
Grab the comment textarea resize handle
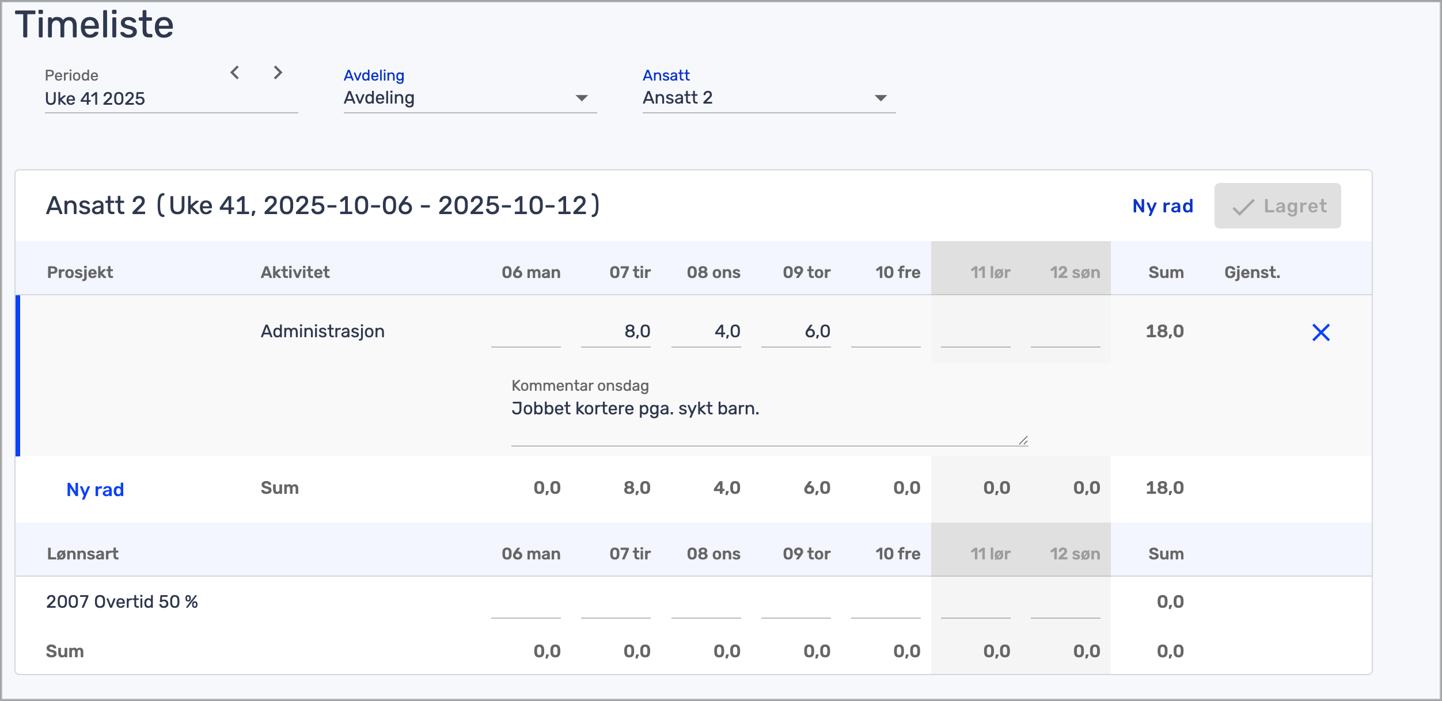coord(1023,441)
